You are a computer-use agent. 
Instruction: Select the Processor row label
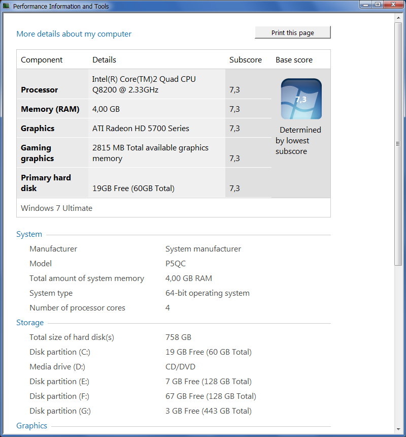pos(39,90)
